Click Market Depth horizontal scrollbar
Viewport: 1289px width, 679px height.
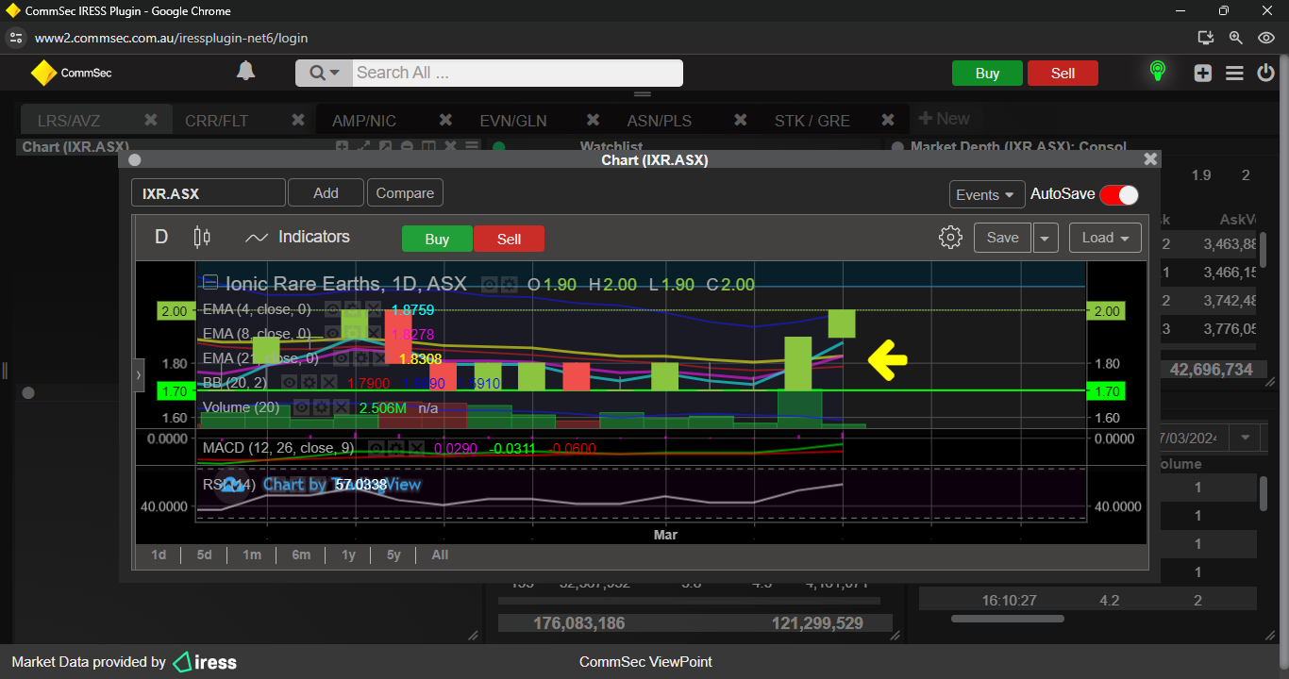pyautogui.click(x=1007, y=619)
